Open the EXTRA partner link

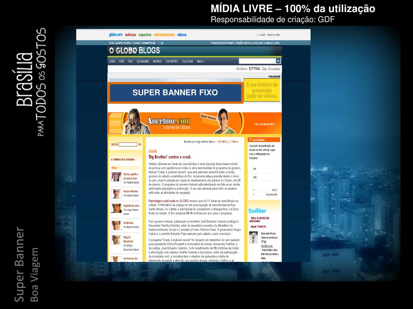click(x=255, y=69)
